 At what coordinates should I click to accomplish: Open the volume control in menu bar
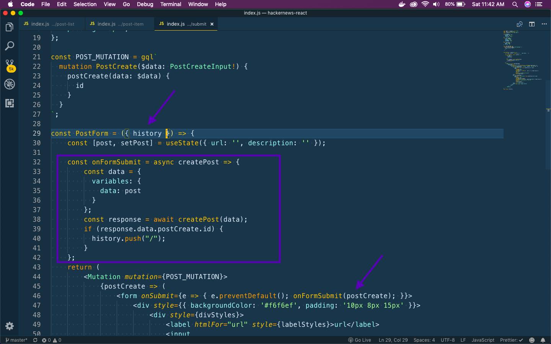point(436,4)
